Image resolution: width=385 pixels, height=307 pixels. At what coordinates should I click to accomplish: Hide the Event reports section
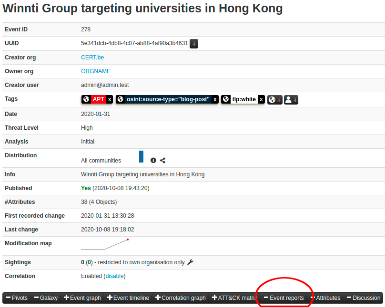click(x=284, y=298)
